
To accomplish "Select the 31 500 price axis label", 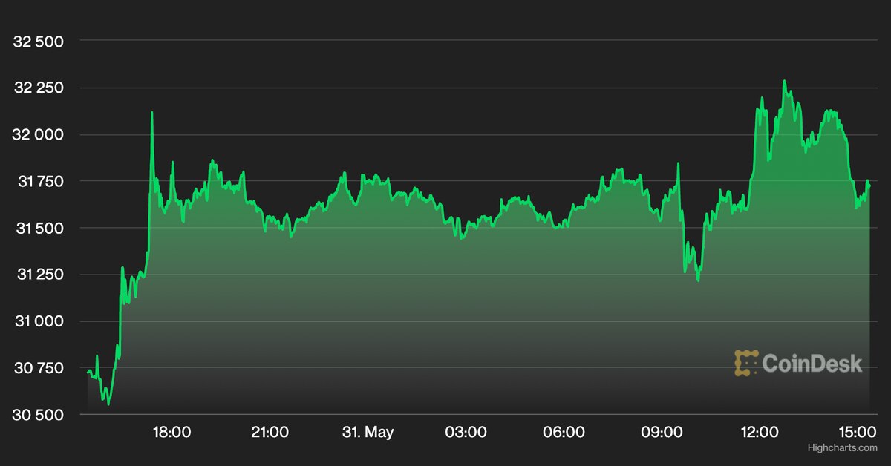I will pos(39,228).
